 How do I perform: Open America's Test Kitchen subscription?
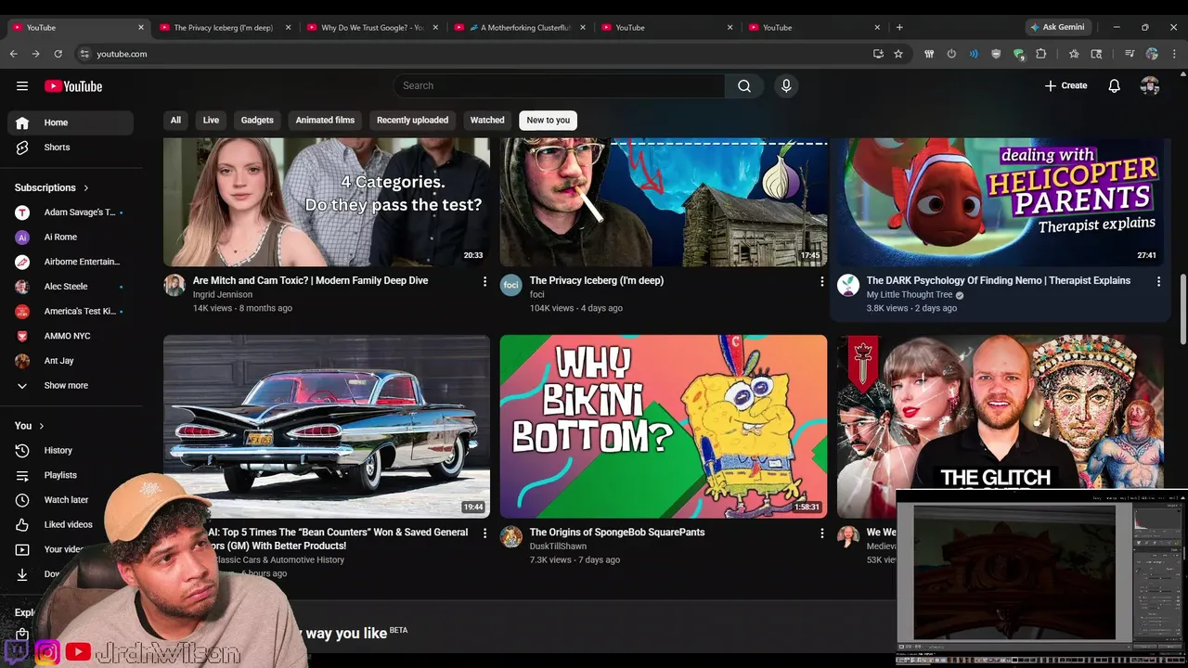(x=71, y=311)
